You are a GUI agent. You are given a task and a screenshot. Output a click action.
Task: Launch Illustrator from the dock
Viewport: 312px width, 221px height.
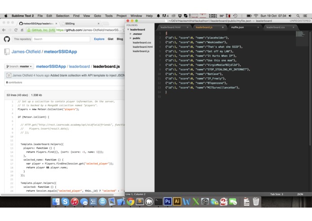(177, 202)
